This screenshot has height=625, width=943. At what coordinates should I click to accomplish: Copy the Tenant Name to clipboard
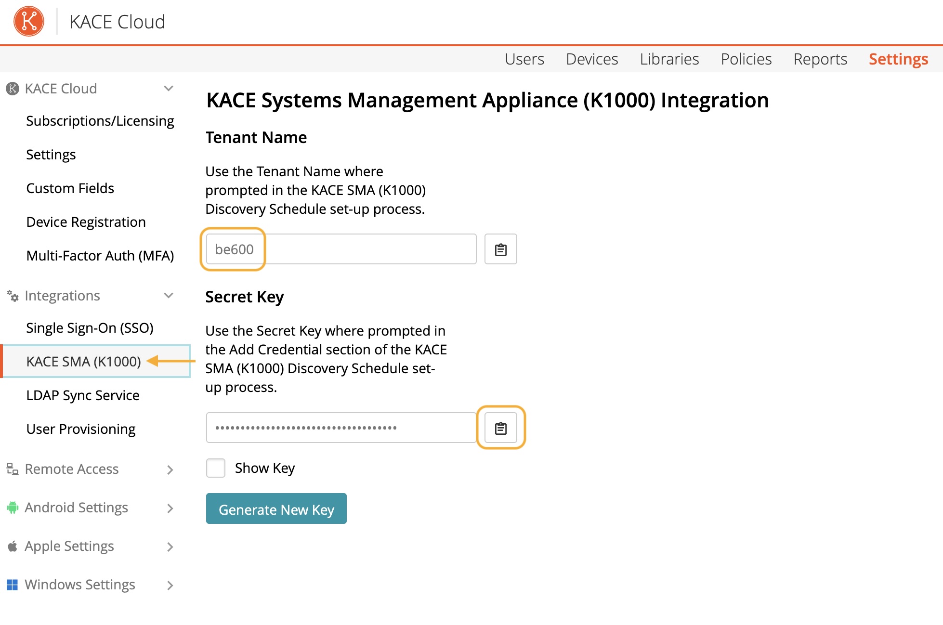coord(500,249)
